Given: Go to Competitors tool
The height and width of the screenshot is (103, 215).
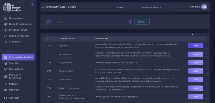Looking at the screenshot, I should pyautogui.click(x=16, y=69).
